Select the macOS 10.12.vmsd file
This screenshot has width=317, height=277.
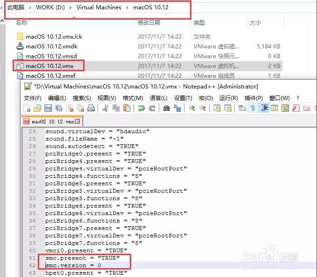(51, 56)
